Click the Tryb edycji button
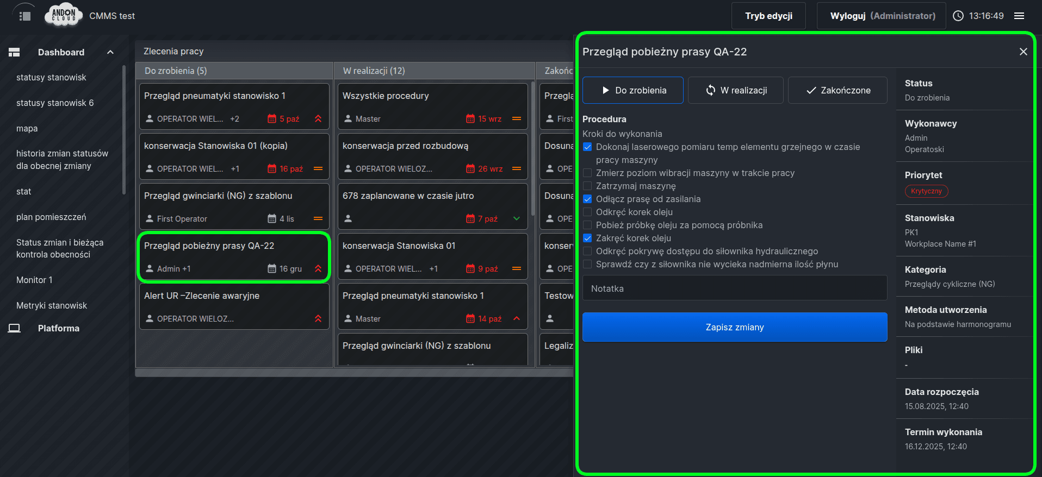This screenshot has height=477, width=1042. [768, 16]
